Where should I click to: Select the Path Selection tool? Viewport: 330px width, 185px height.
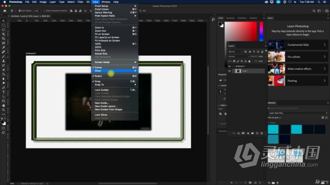click(3, 97)
